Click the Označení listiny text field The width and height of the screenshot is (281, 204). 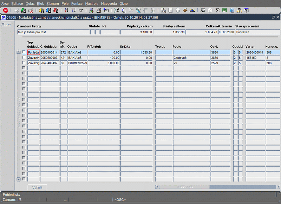click(53, 32)
